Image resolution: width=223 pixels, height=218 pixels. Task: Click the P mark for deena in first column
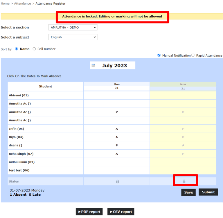[x=117, y=145]
